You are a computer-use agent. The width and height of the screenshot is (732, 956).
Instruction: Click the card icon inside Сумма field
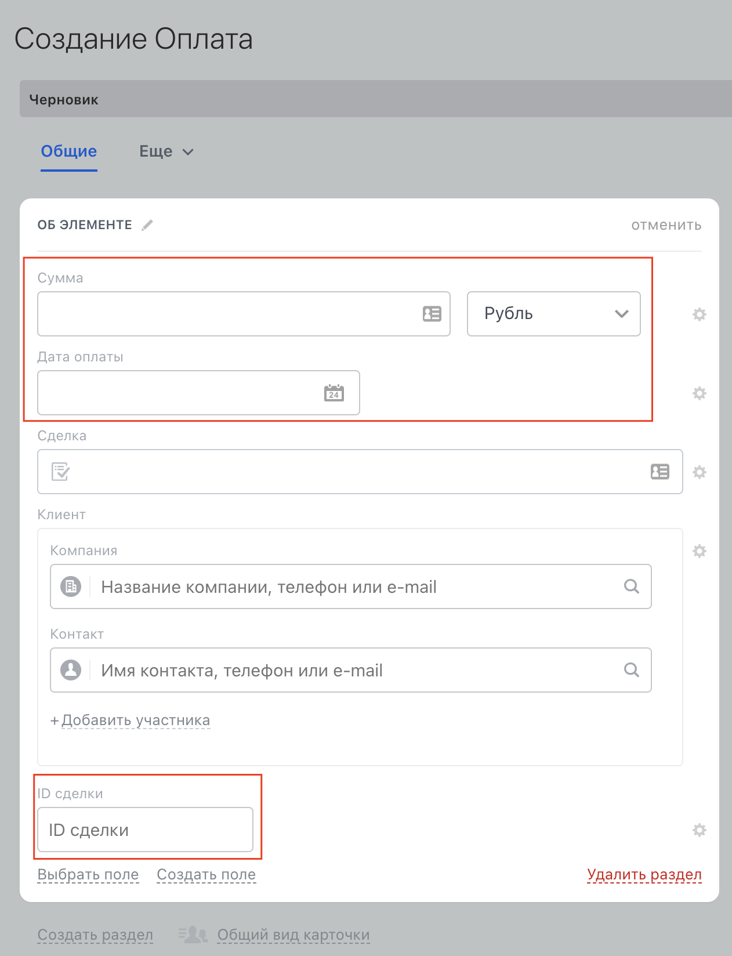(x=432, y=314)
